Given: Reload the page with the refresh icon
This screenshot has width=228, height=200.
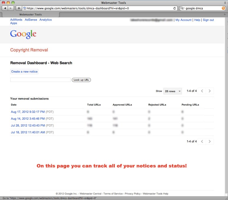Looking at the screenshot, I should [x=175, y=8].
